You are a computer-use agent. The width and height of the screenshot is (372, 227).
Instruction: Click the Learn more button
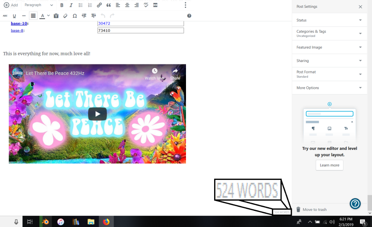coord(329,165)
